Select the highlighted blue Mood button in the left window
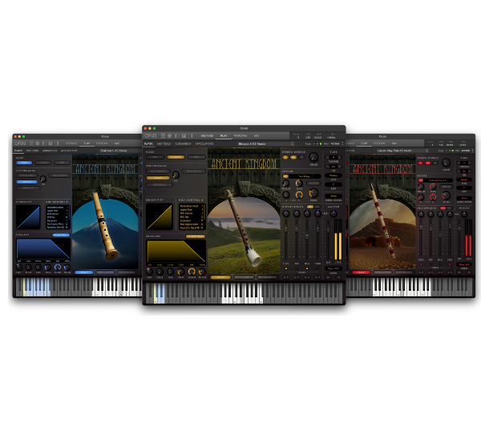The height and width of the screenshot is (435, 481). click(24, 163)
